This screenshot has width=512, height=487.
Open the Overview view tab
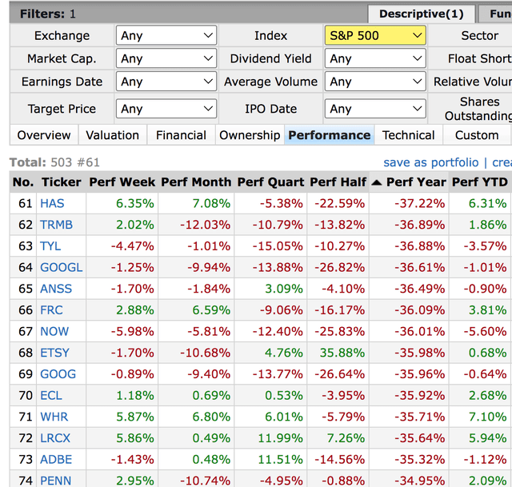coord(44,135)
